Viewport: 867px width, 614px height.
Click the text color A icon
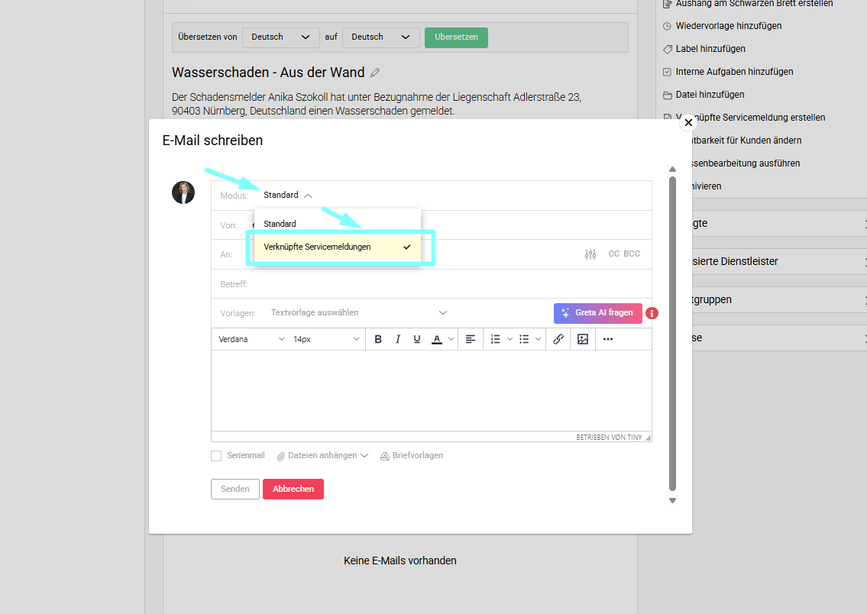point(437,339)
